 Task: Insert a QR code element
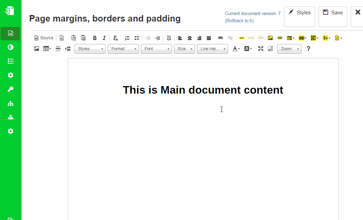click(314, 38)
